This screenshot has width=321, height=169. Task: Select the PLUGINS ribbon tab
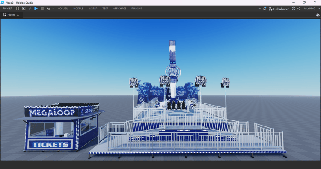[x=137, y=9]
